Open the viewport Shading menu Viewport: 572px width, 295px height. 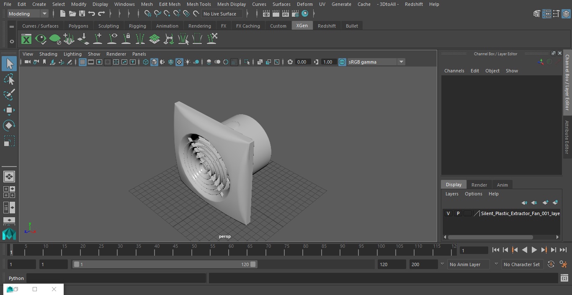click(x=48, y=54)
